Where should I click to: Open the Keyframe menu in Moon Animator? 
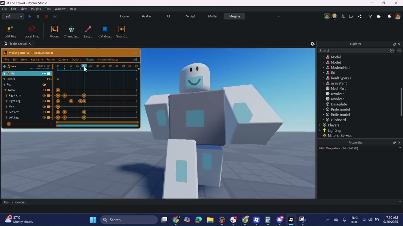(37, 60)
